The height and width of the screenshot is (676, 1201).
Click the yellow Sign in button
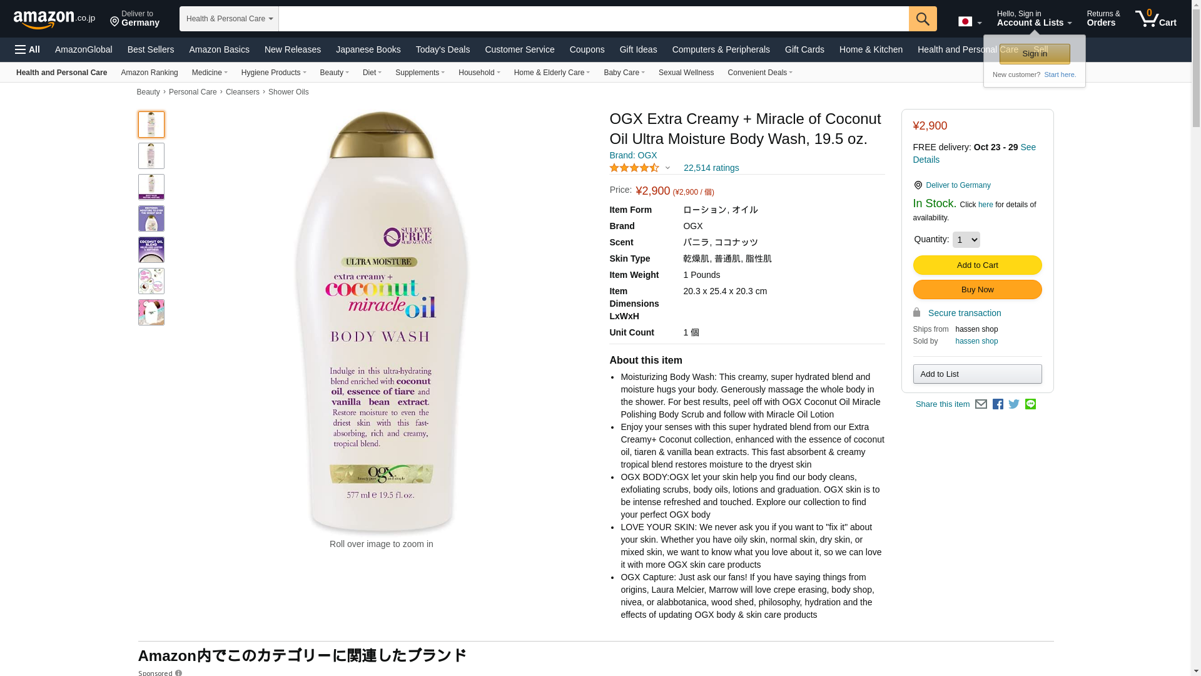click(1035, 54)
